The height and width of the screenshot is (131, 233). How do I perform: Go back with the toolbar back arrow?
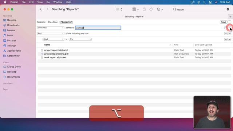pyautogui.click(x=41, y=9)
